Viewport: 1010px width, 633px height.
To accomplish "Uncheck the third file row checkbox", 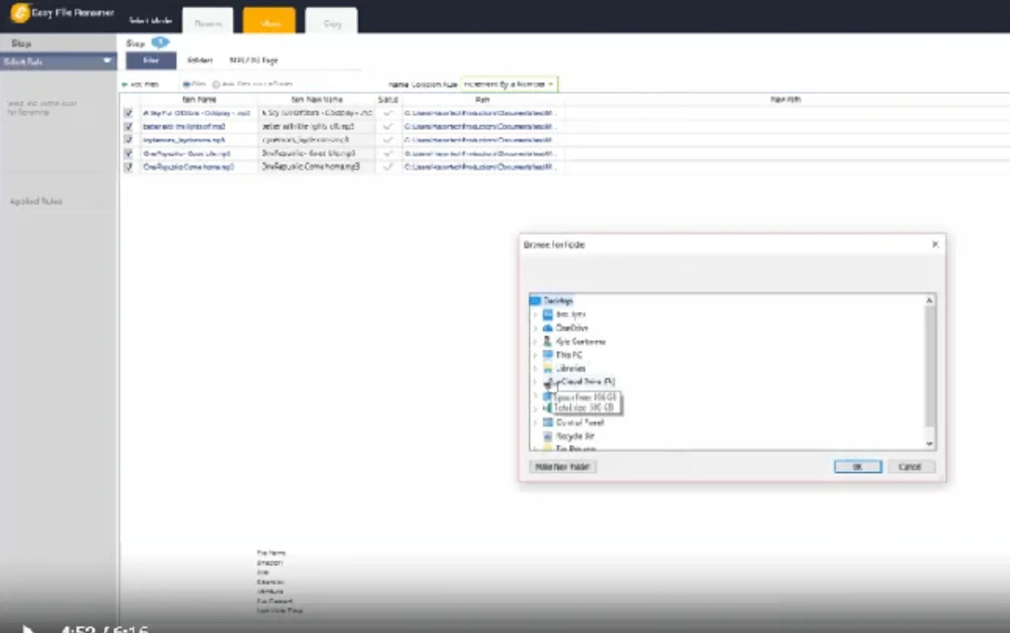I will tap(128, 139).
